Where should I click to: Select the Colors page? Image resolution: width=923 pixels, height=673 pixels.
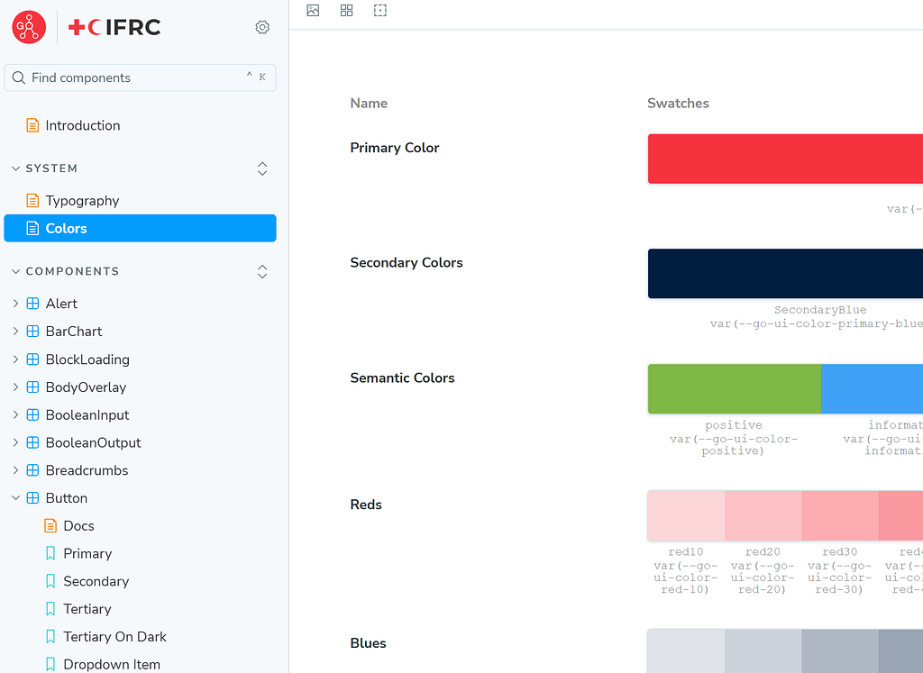coord(140,228)
